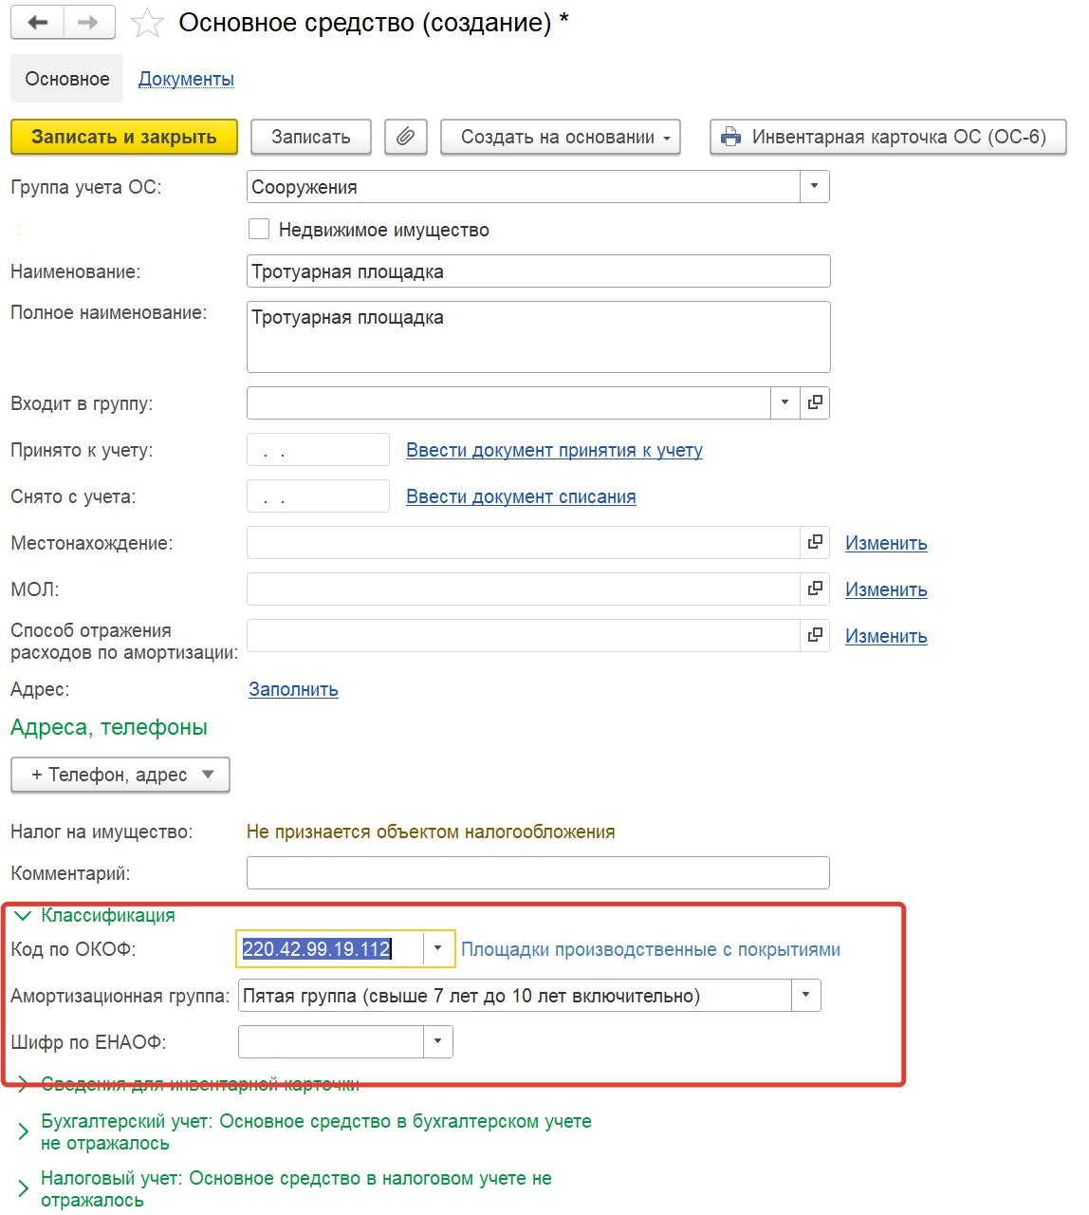Open lookup icon for Способ отражения расходов
1089x1215 pixels.
tap(815, 635)
